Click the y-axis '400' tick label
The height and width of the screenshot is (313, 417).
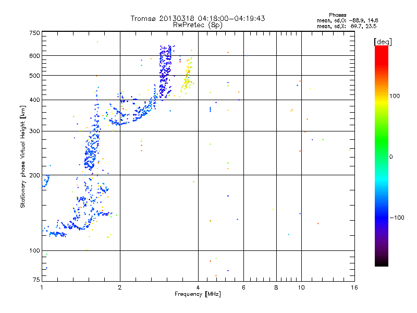coord(34,100)
